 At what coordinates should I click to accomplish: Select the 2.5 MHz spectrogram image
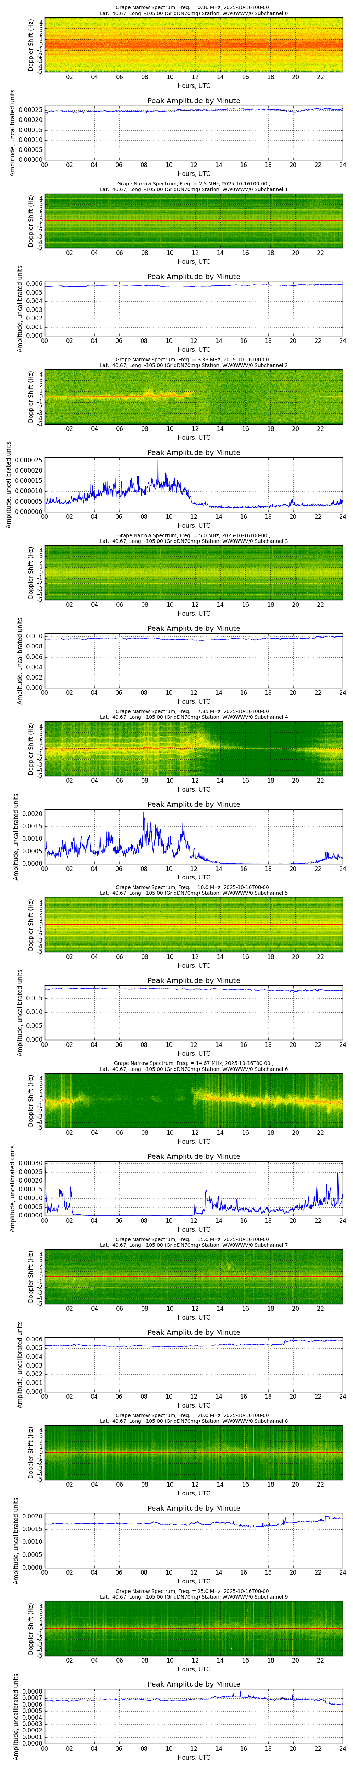[x=193, y=221]
